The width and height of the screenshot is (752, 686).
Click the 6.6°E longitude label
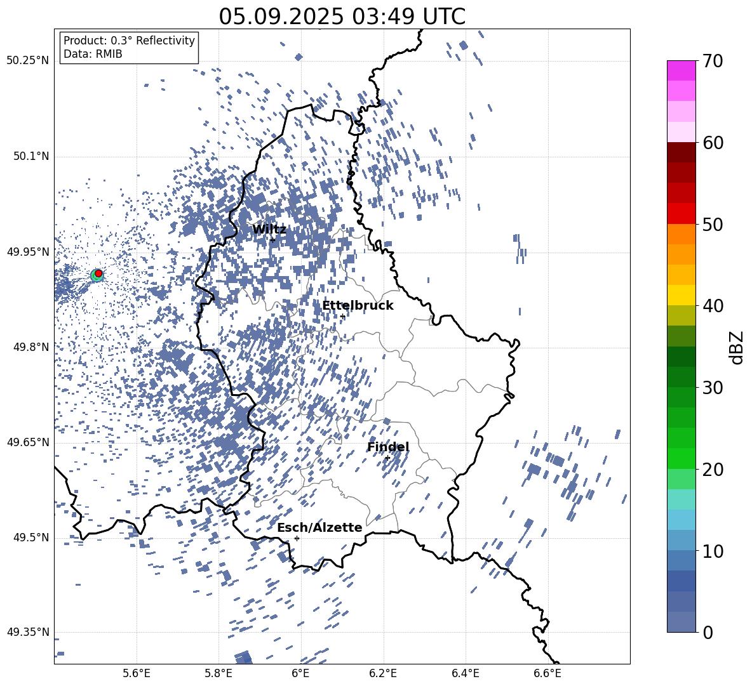(547, 673)
